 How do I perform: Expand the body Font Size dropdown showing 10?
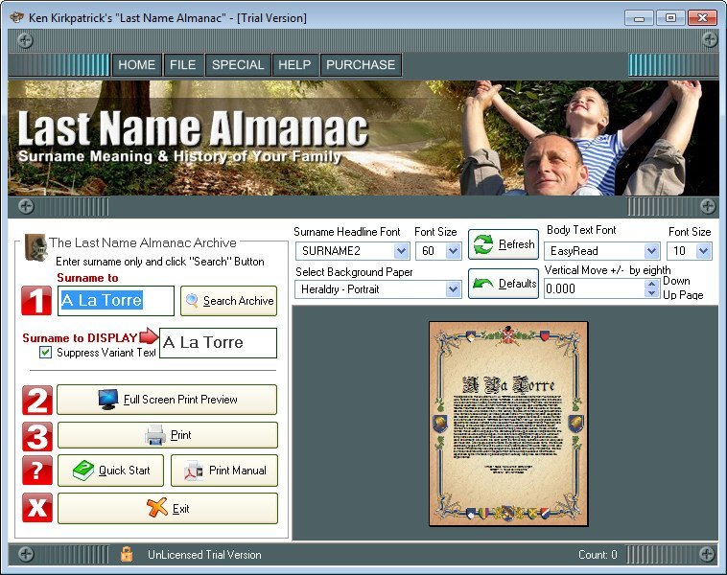(703, 251)
